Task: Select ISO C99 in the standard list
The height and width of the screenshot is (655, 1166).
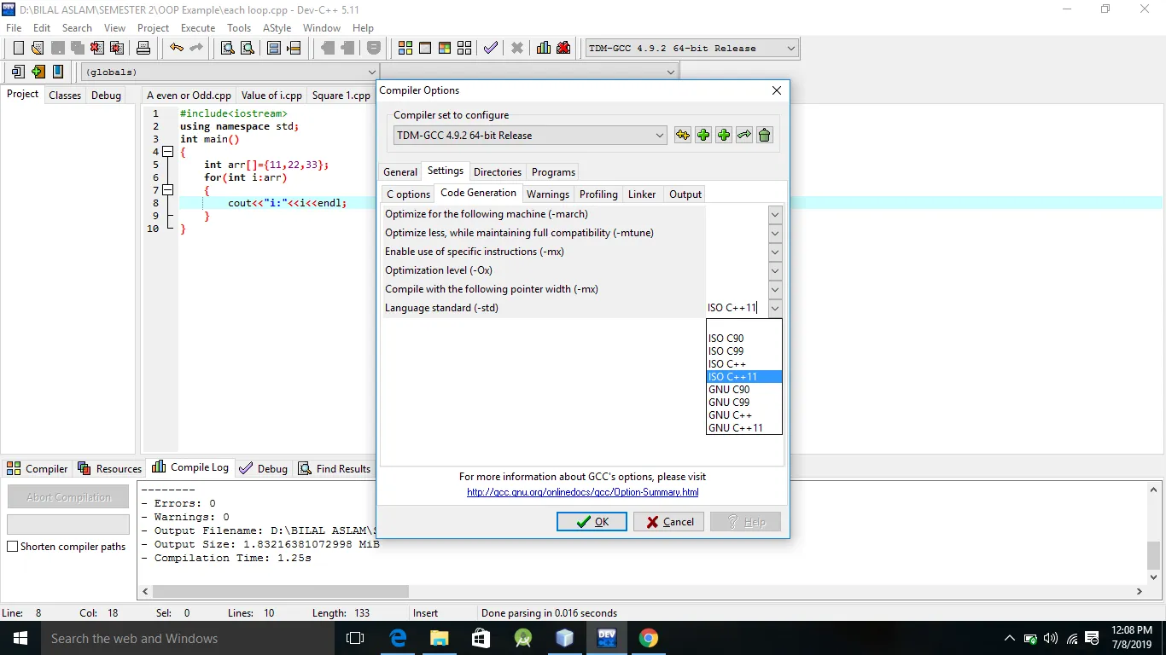Action: pyautogui.click(x=744, y=351)
